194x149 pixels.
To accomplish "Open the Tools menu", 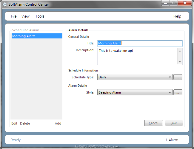I will point(40,16).
